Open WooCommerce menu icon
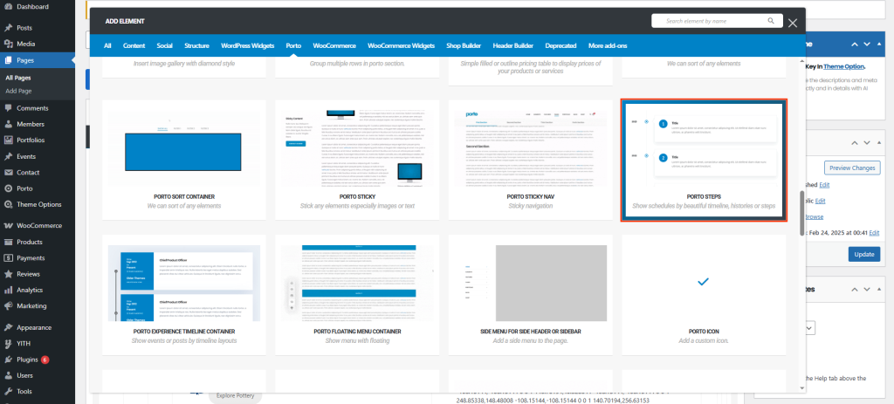 click(8, 225)
